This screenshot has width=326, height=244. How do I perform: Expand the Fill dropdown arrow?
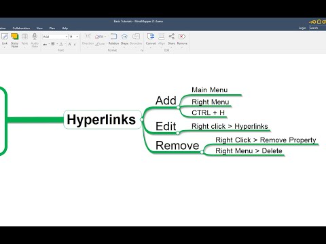105,37
